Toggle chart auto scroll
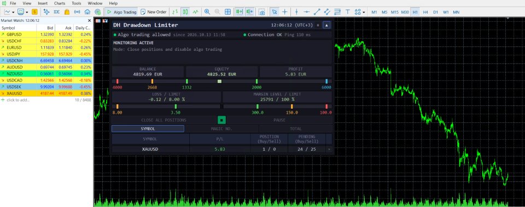This screenshot has height=207, width=525. (x=239, y=12)
